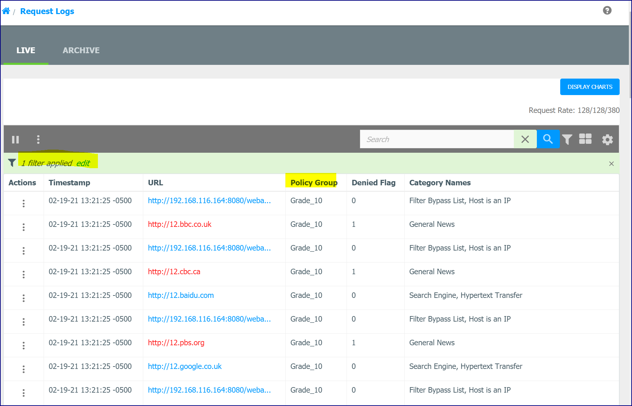Select Denied Flag 1 in 12.bbc.co.uk row
Image resolution: width=632 pixels, height=406 pixels.
click(354, 224)
